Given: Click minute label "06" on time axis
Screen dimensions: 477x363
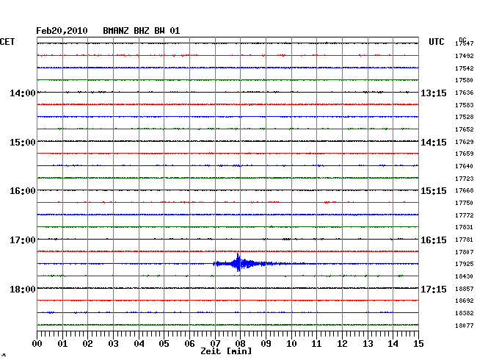Looking at the screenshot, I should [190, 344].
